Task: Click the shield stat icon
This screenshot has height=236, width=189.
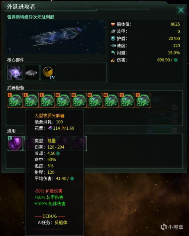Action: pyautogui.click(x=113, y=39)
